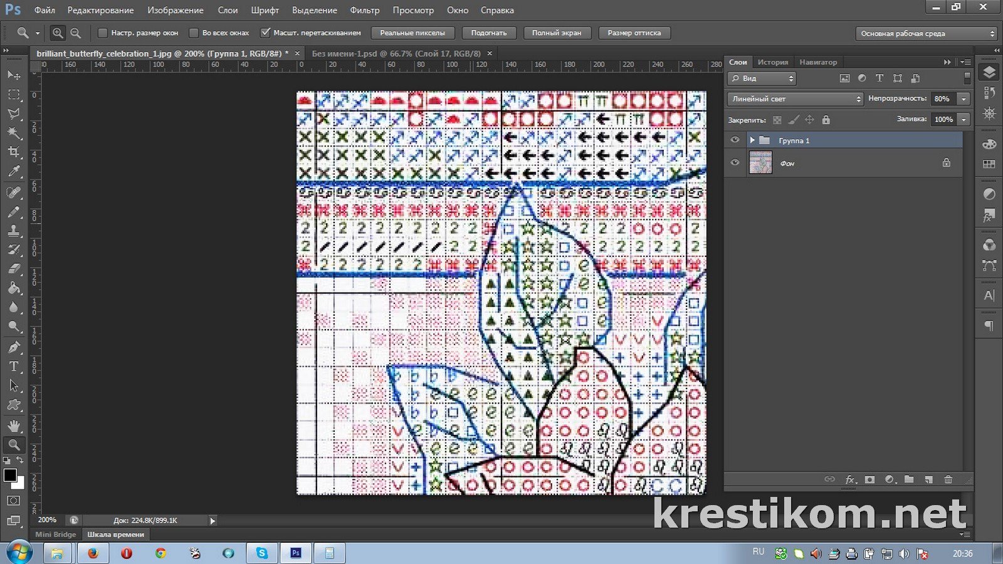
Task: Click the Реальные пикселы button
Action: [x=412, y=33]
